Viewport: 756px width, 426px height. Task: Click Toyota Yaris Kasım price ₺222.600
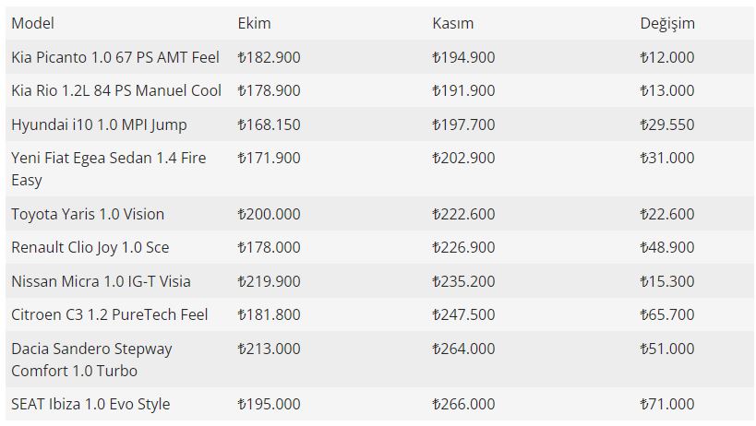click(463, 214)
